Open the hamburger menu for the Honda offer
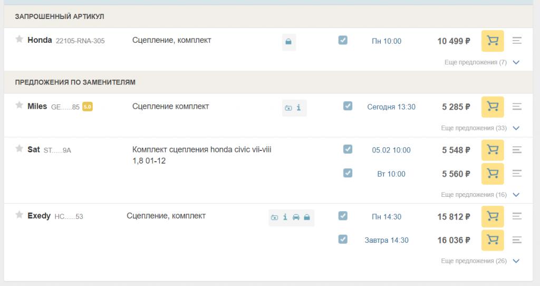540x286 pixels. (x=517, y=41)
